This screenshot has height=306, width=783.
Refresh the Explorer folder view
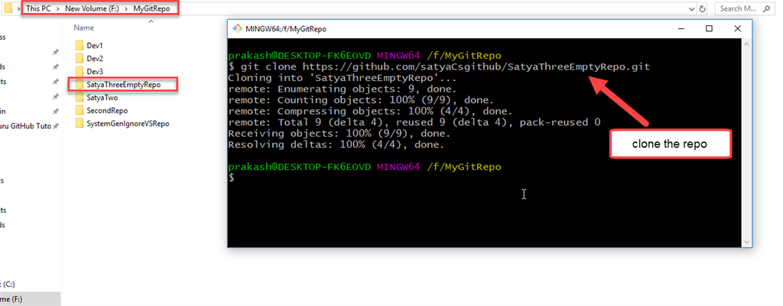coord(703,8)
